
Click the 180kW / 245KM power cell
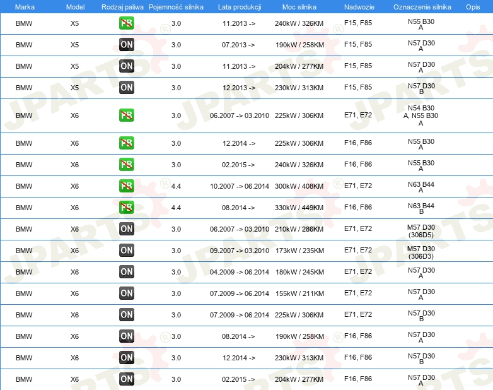click(299, 272)
